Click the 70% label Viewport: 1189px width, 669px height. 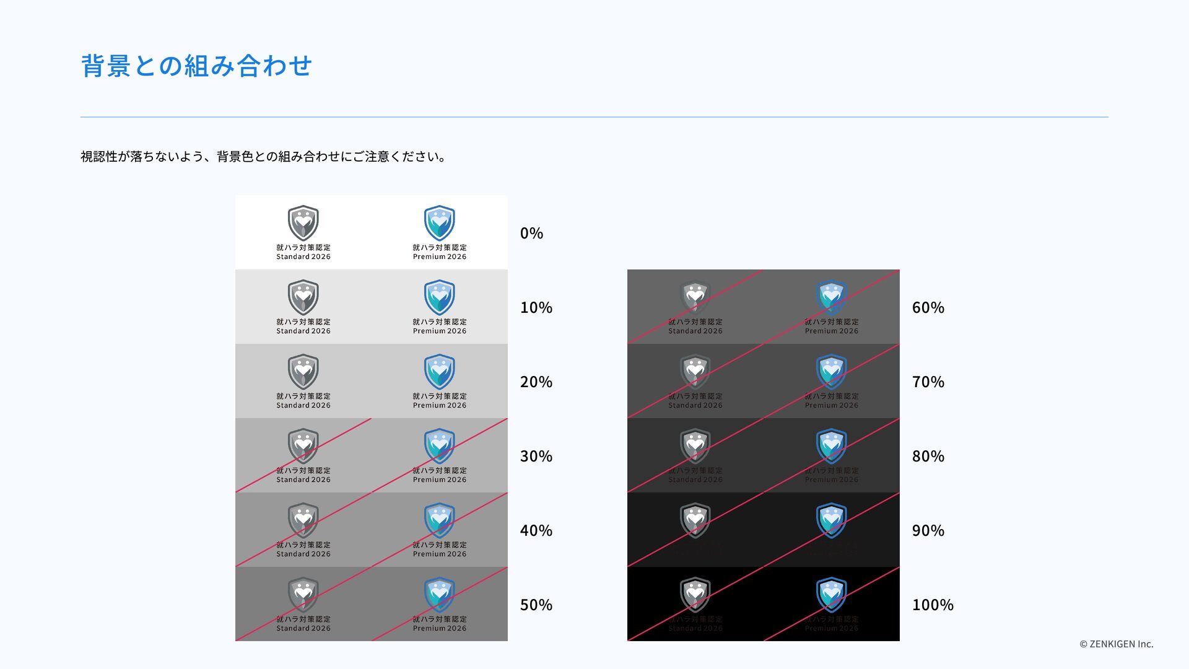928,382
